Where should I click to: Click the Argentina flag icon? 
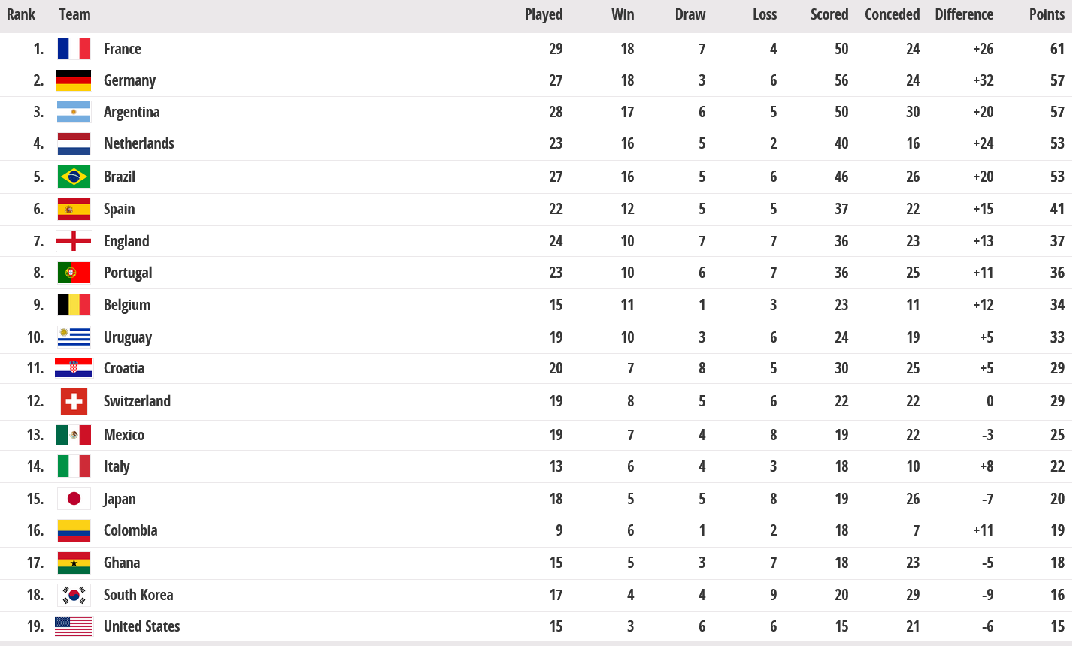coord(74,112)
